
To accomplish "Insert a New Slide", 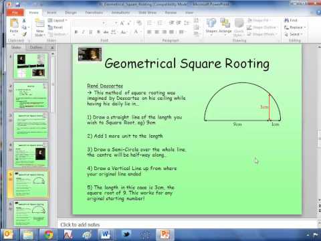I will (x=40, y=28).
